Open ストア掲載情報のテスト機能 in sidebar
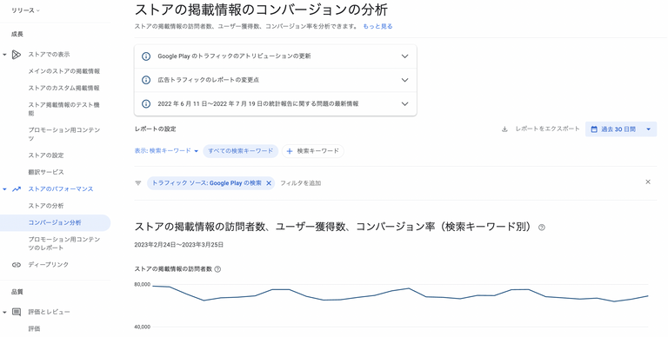 coord(63,109)
